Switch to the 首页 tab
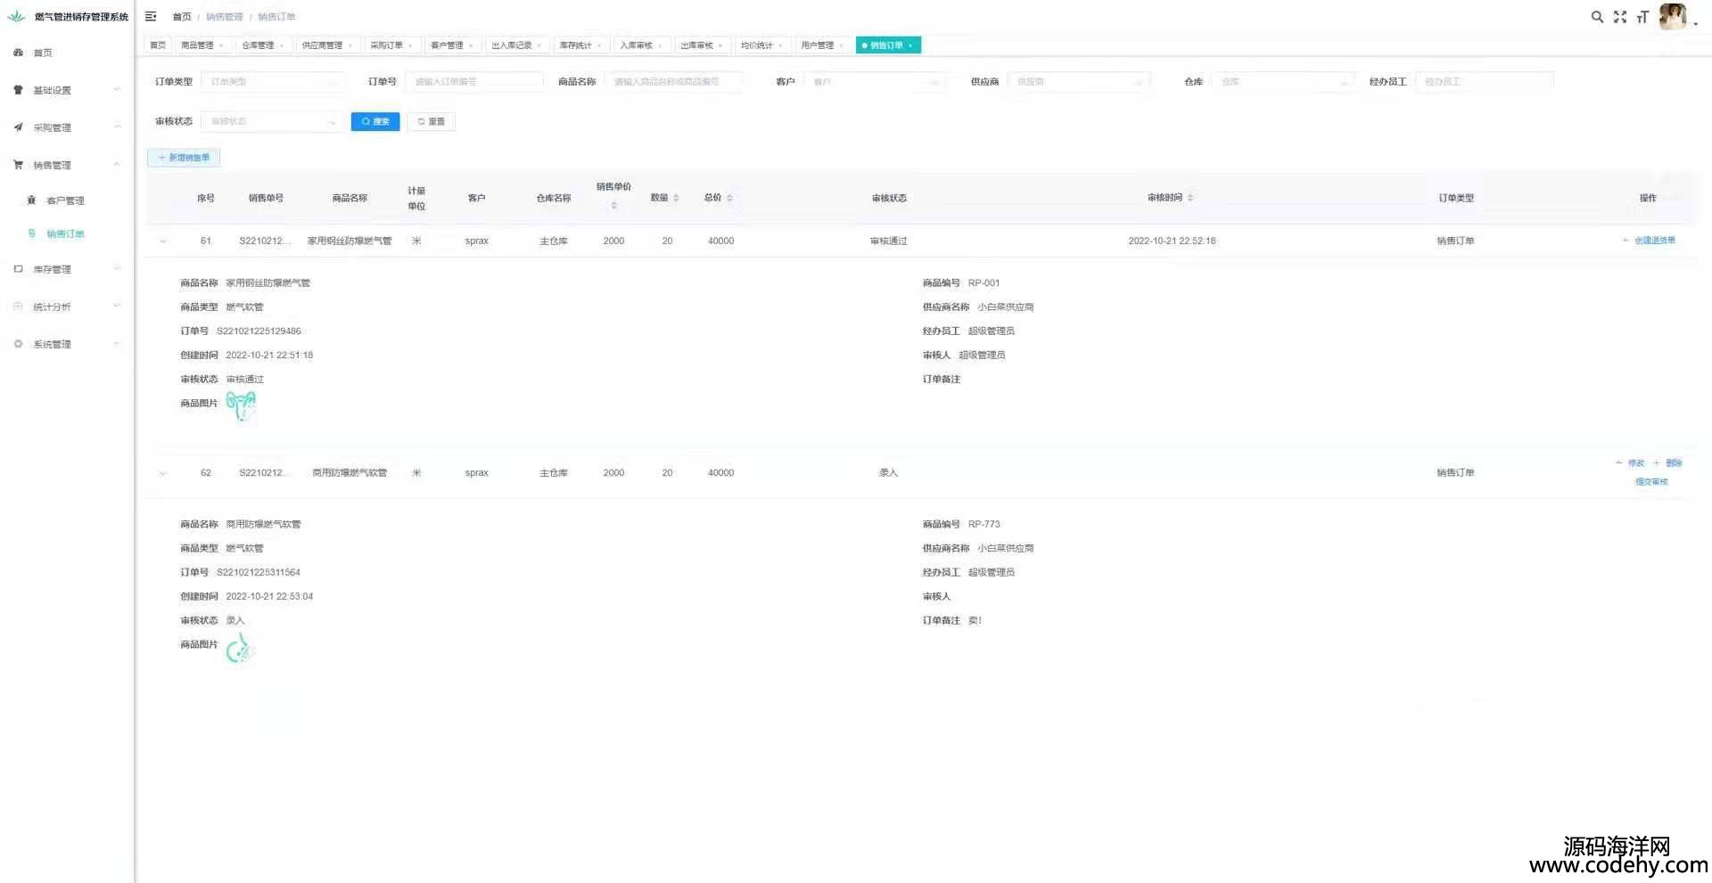The image size is (1712, 883). (x=158, y=45)
